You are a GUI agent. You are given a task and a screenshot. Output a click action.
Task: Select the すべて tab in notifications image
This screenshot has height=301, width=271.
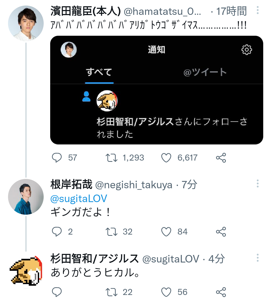pyautogui.click(x=99, y=72)
